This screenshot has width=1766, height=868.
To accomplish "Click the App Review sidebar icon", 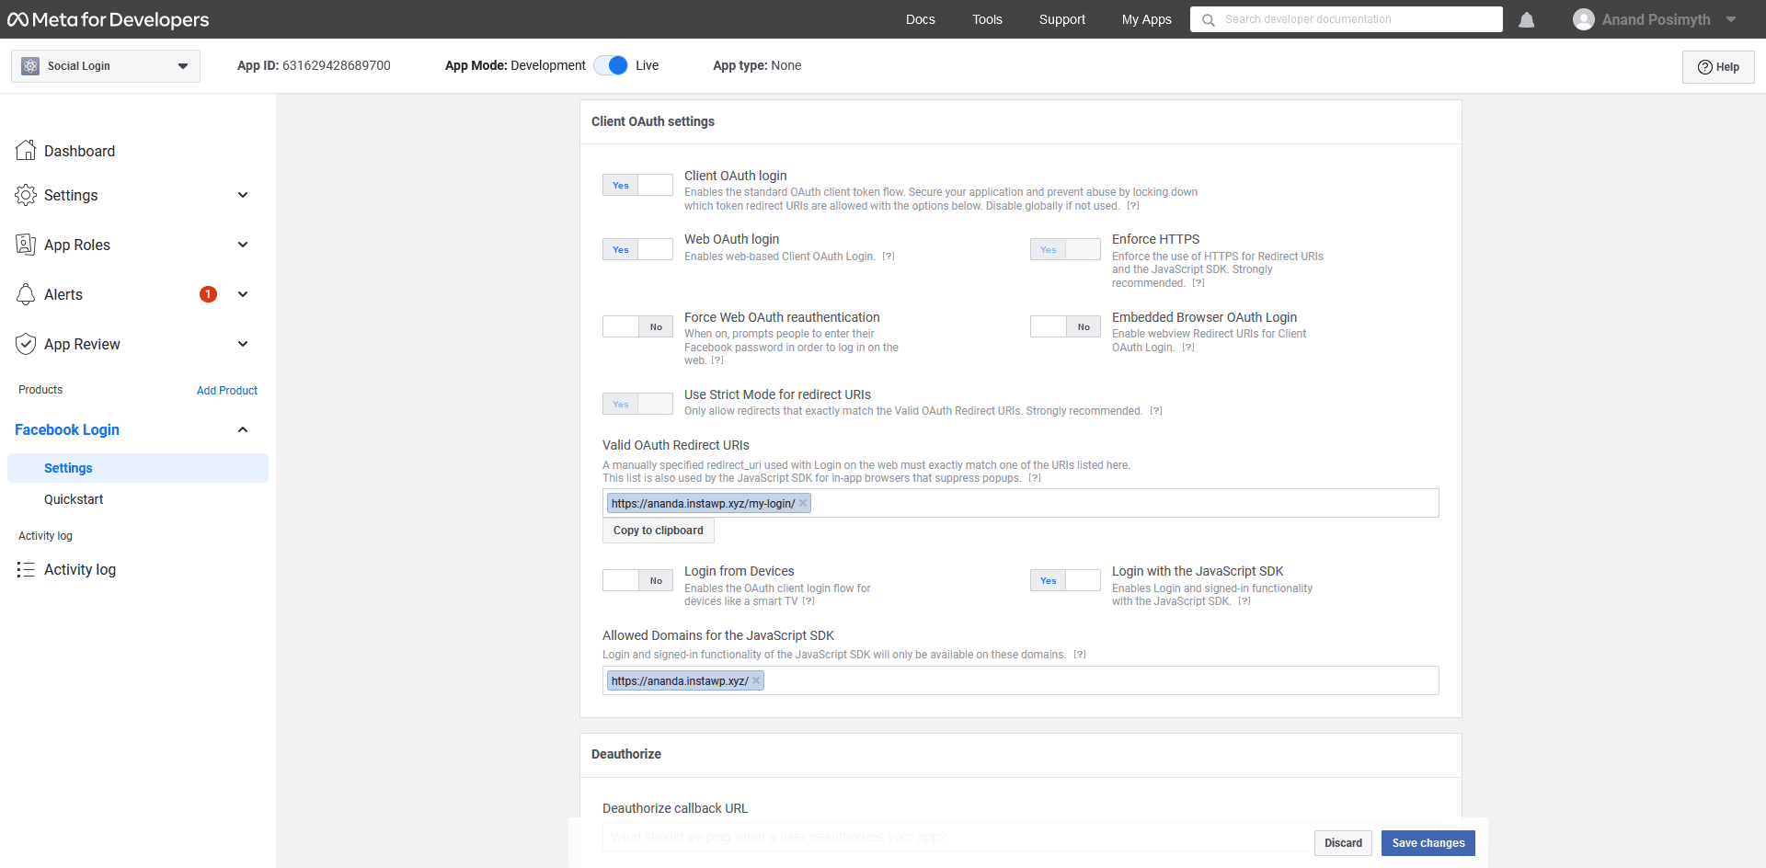I will [x=26, y=344].
